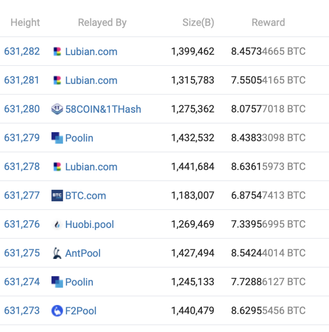329x332 pixels.
Task: Click the F2Pool blue circle icon
Action: (x=57, y=311)
